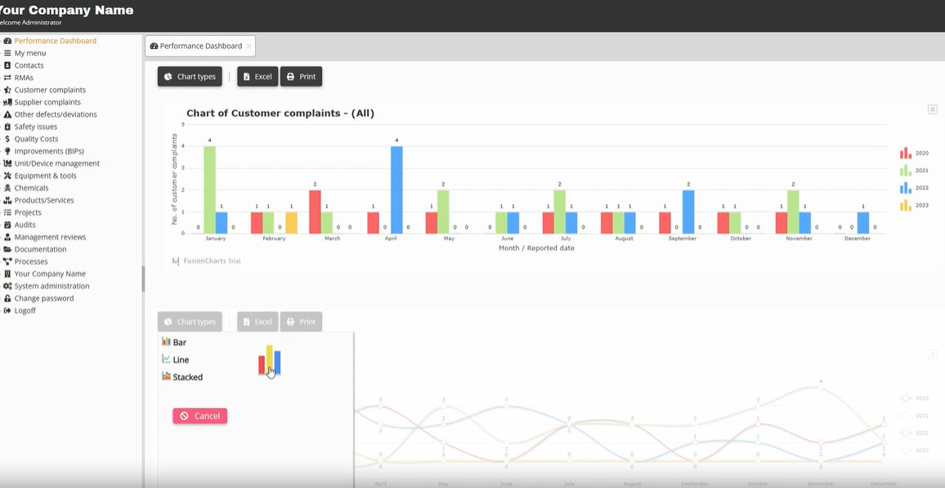This screenshot has height=488, width=945.
Task: Click the Equipment & tools wrench icon
Action: (x=7, y=176)
